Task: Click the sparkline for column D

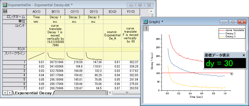Action: 94,56
